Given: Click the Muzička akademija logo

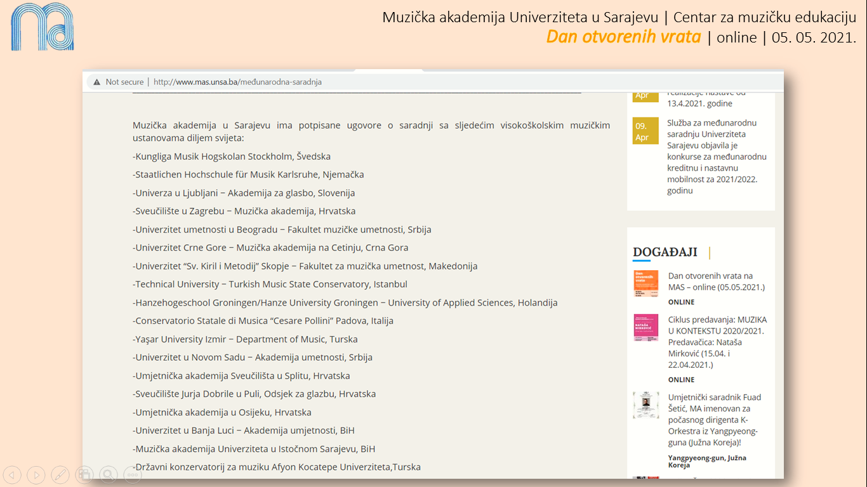Looking at the screenshot, I should 43,27.
